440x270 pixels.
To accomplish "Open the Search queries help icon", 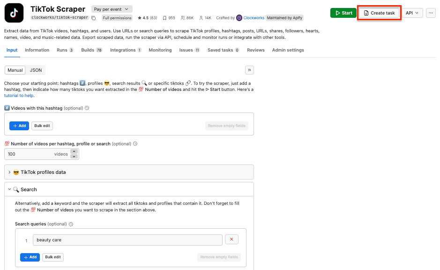I will 70,224.
